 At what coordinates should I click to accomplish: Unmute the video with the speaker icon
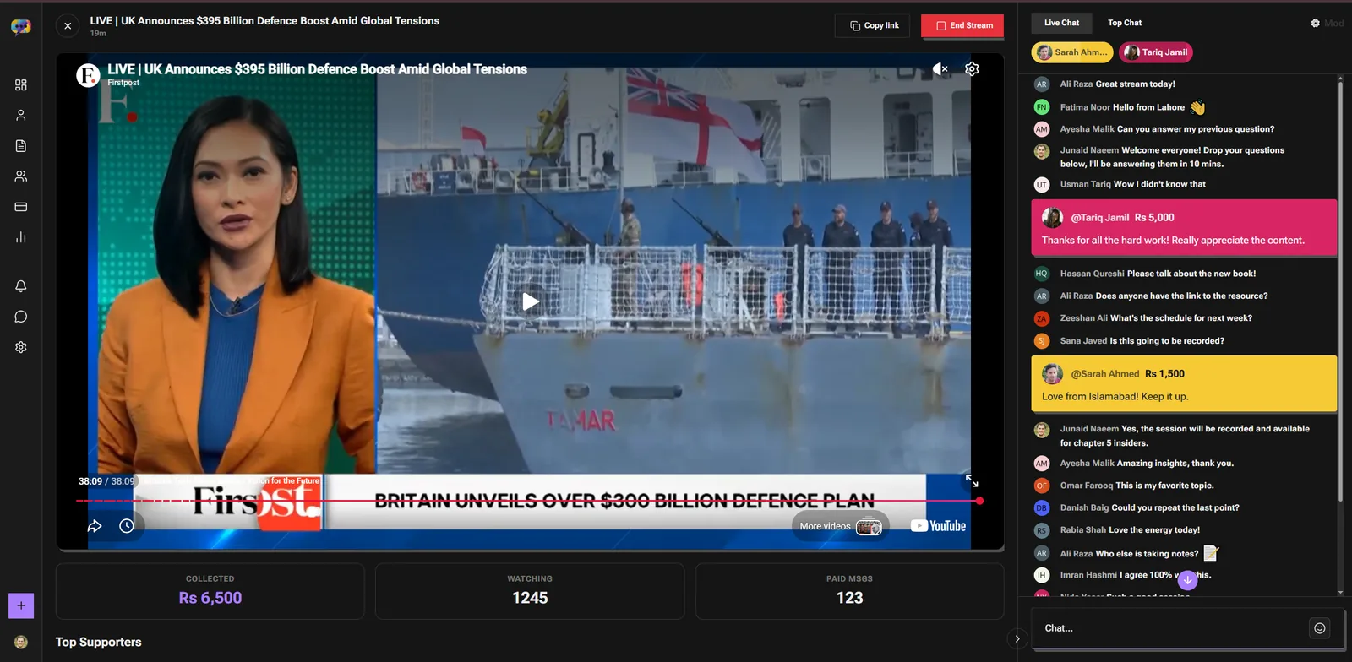pos(940,69)
